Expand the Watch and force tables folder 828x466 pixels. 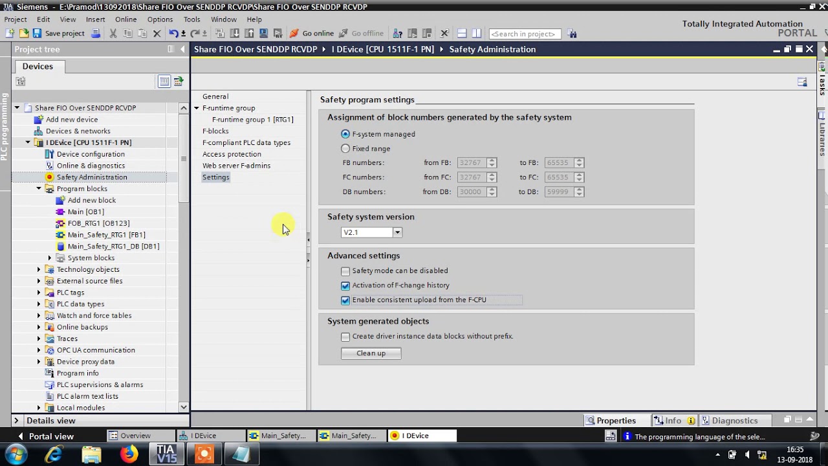click(39, 316)
